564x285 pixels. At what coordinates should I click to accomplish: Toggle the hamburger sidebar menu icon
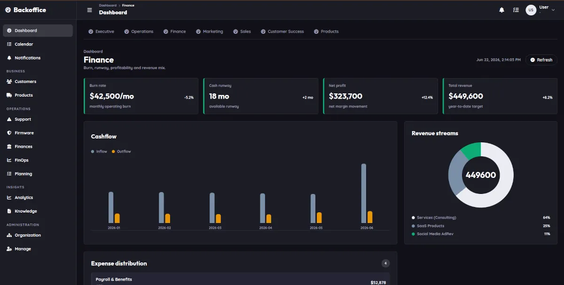click(90, 10)
